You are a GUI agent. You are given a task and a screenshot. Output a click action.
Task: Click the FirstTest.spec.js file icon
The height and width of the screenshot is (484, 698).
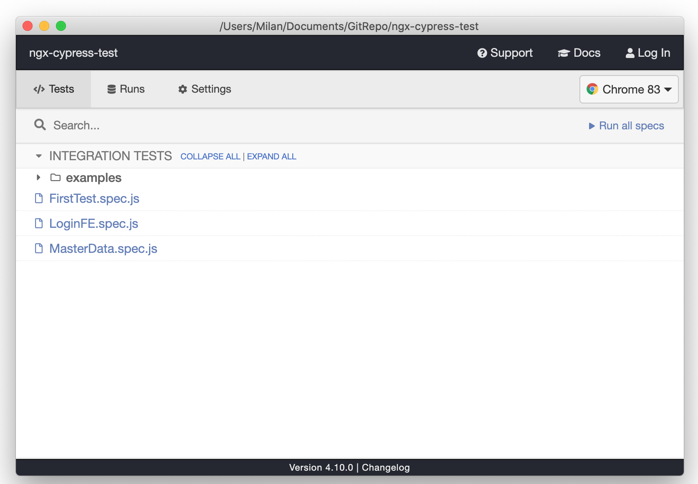(39, 198)
